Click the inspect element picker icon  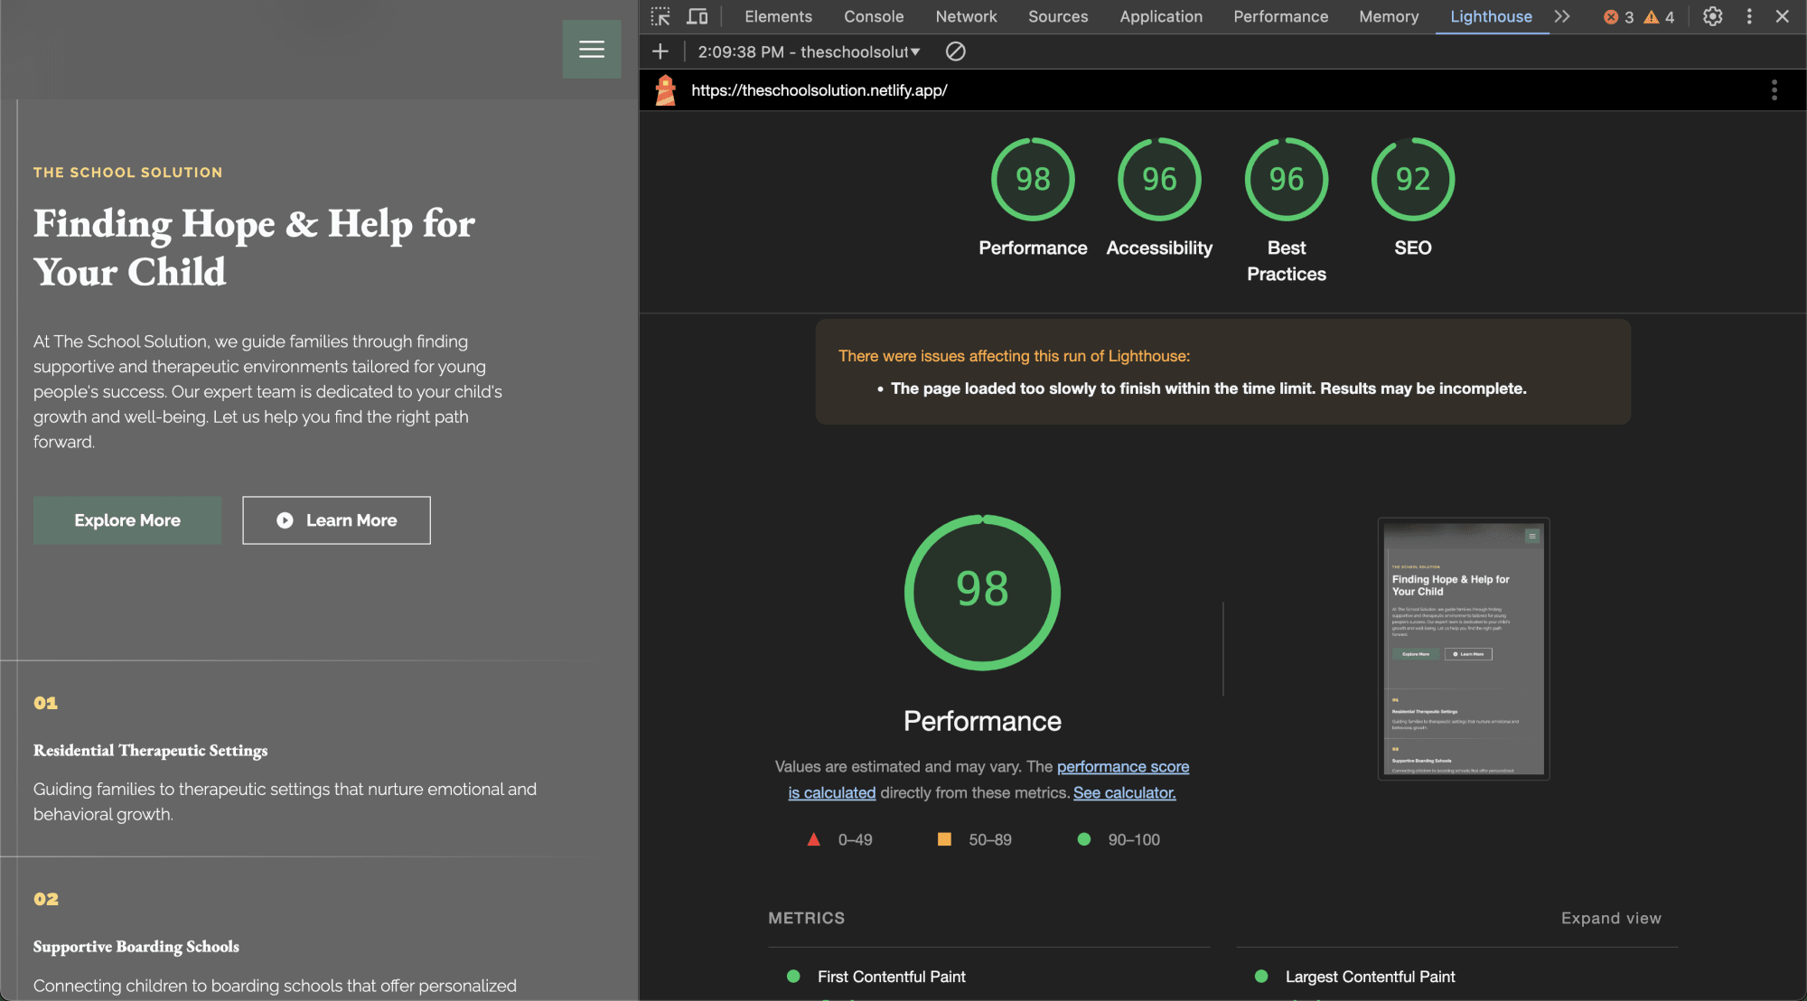(660, 16)
